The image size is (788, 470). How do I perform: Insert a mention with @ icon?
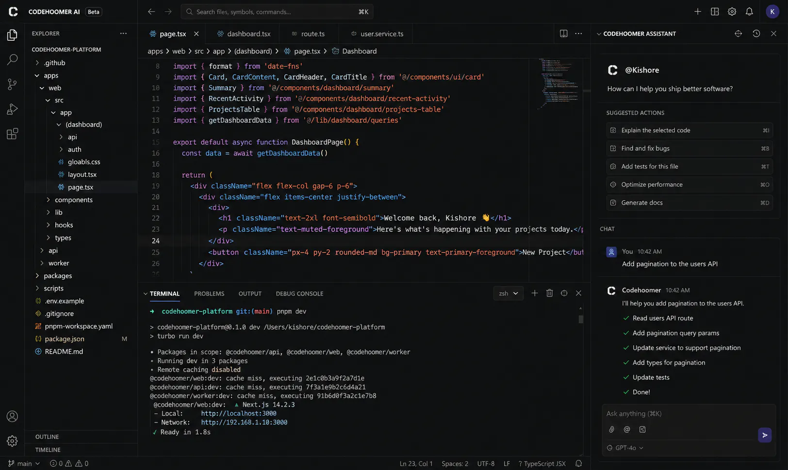point(627,429)
